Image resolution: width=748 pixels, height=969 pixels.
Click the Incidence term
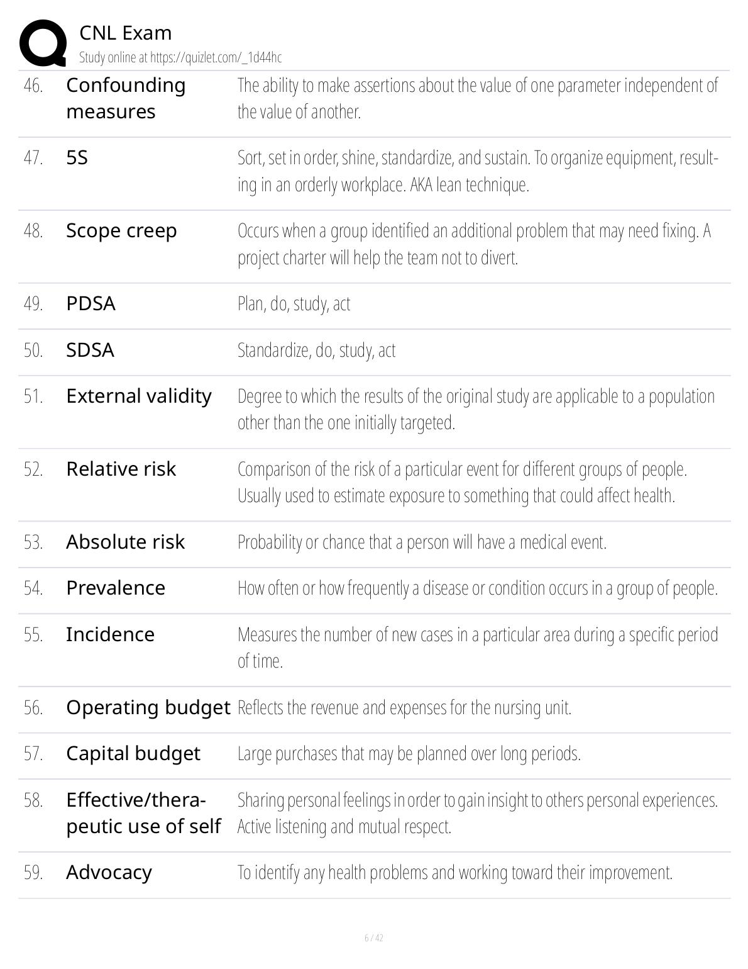click(110, 634)
